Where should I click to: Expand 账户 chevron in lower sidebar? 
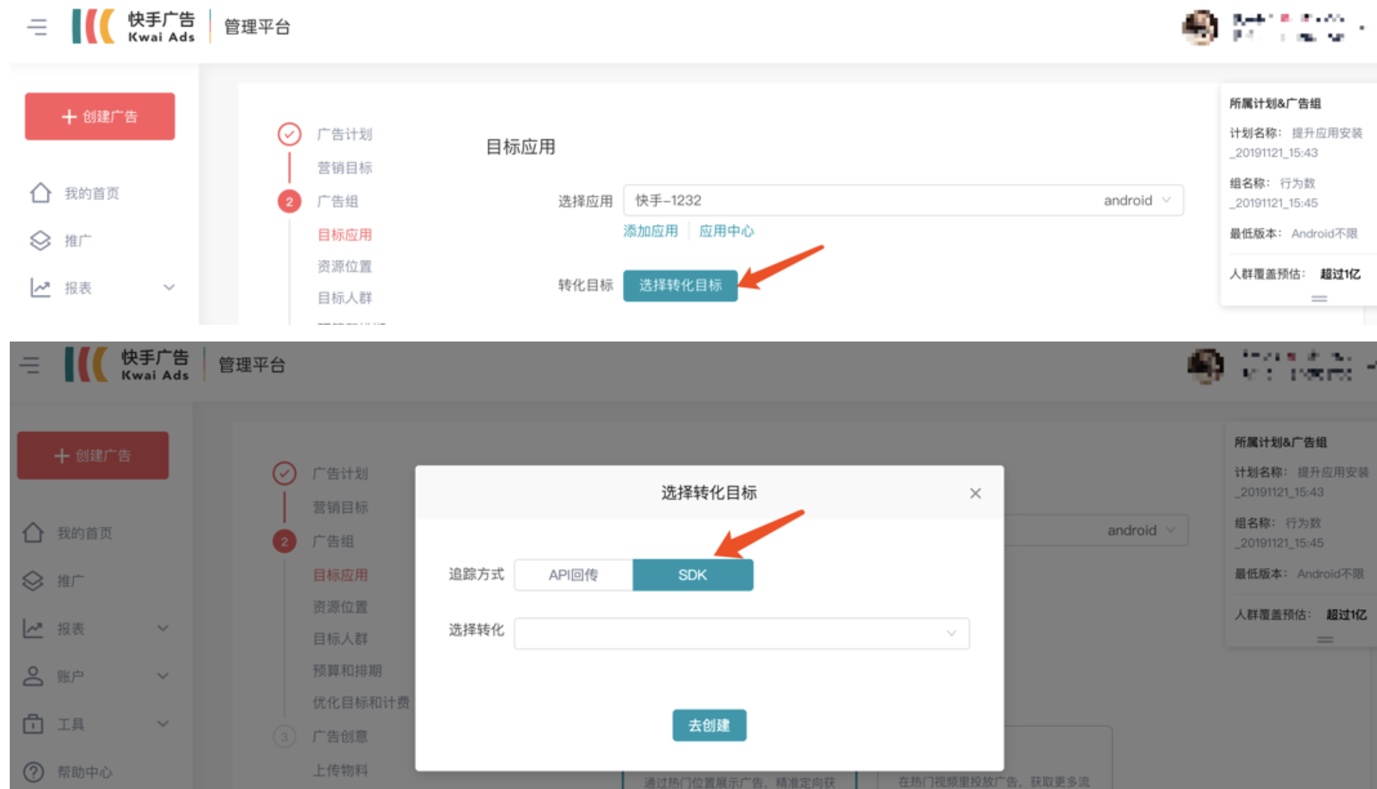163,676
